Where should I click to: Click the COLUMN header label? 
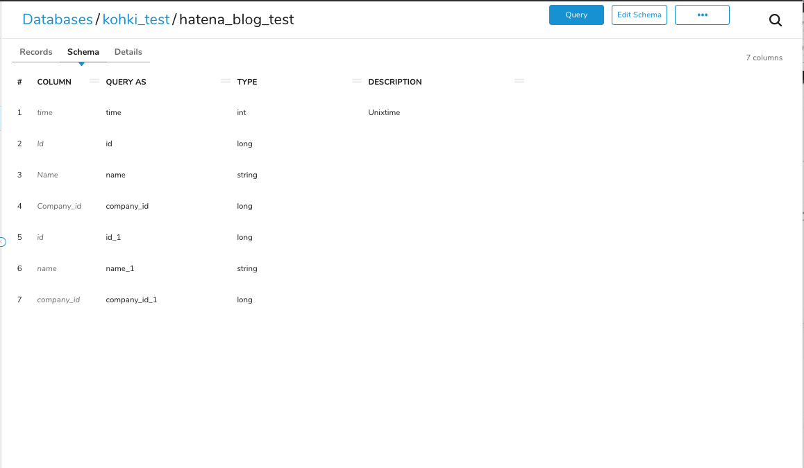(54, 82)
